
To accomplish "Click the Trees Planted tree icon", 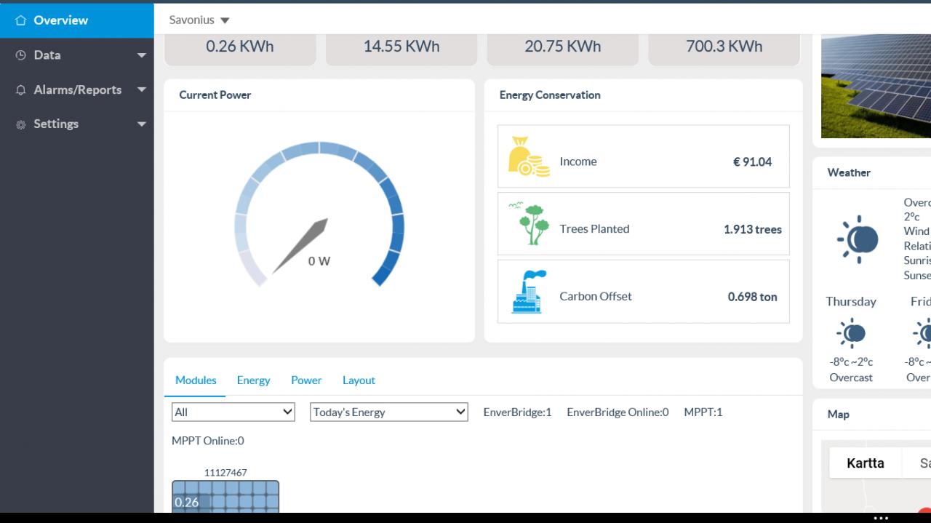I will click(530, 223).
